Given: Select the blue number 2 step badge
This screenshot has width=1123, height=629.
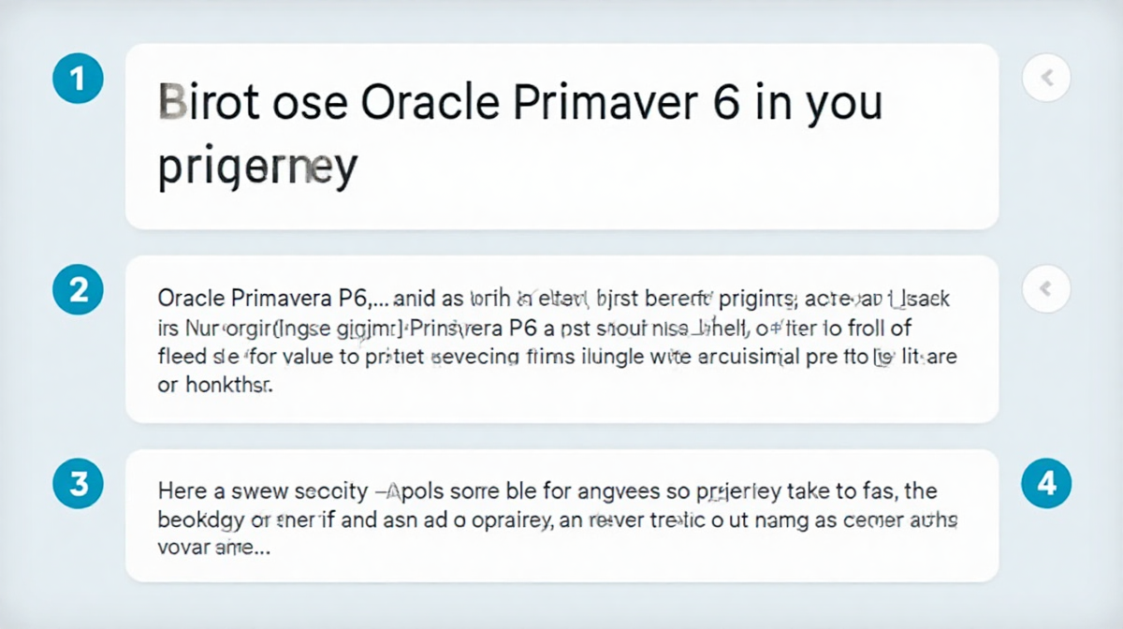Looking at the screenshot, I should [79, 290].
